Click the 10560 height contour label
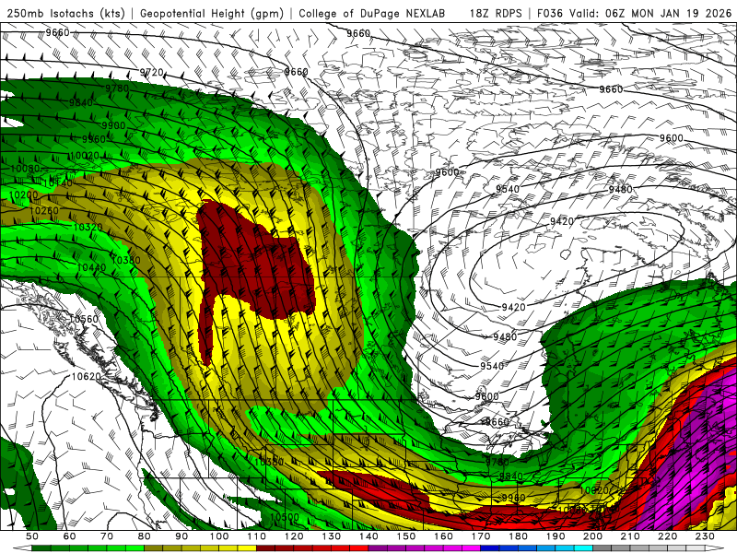This screenshot has height=553, width=737. [84, 319]
